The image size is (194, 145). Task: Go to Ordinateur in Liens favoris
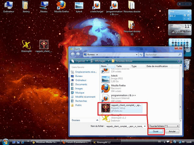click(x=79, y=80)
